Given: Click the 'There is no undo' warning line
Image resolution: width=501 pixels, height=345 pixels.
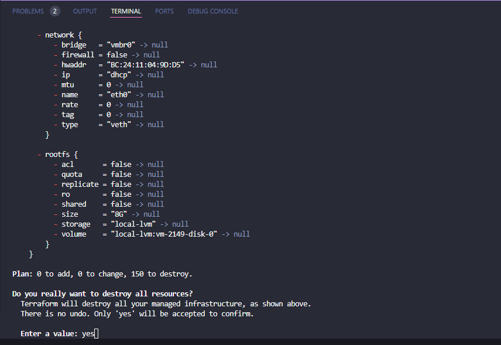Looking at the screenshot, I should click(137, 314).
